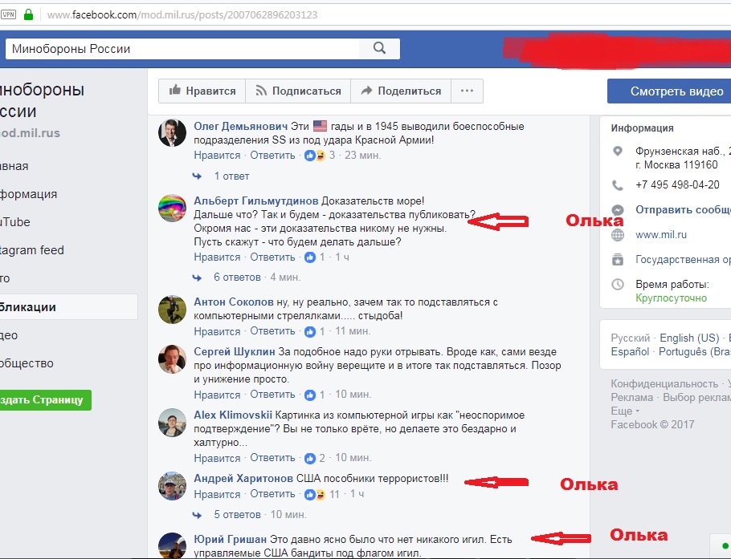
Task: Open the three-dots more options button
Action: coord(467,91)
